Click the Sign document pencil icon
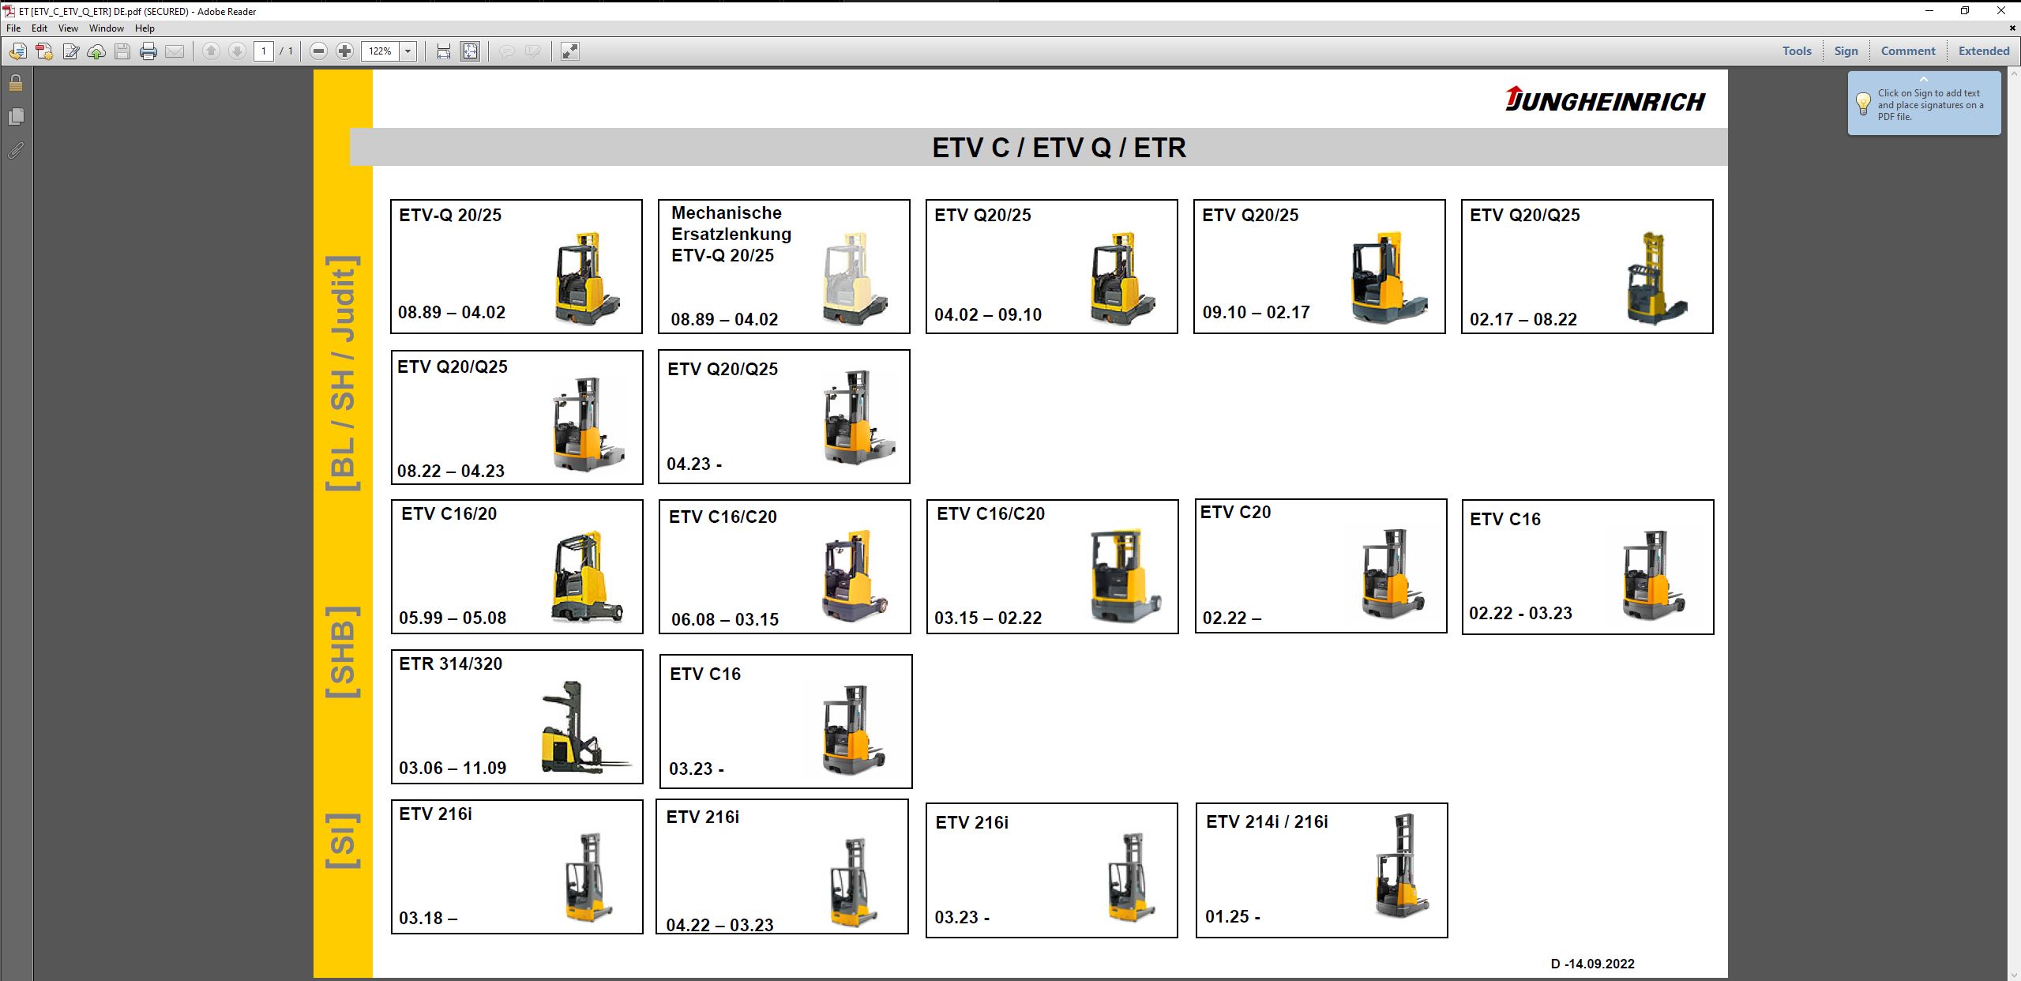 point(71,51)
